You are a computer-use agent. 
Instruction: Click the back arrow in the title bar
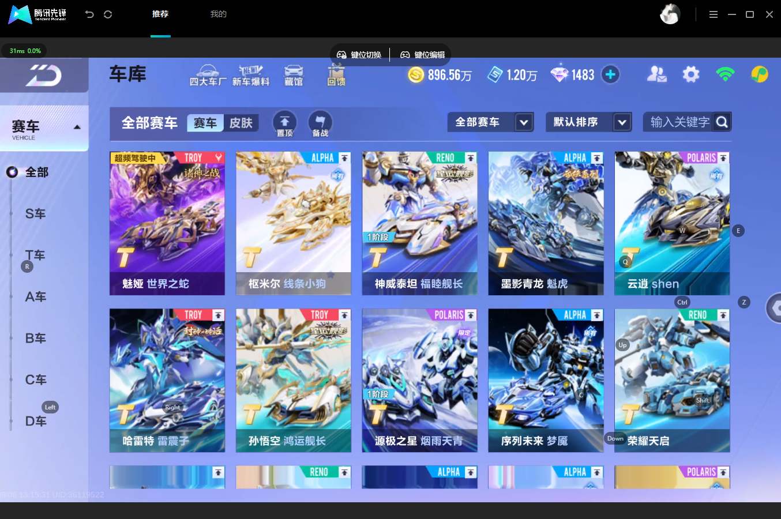coord(89,14)
